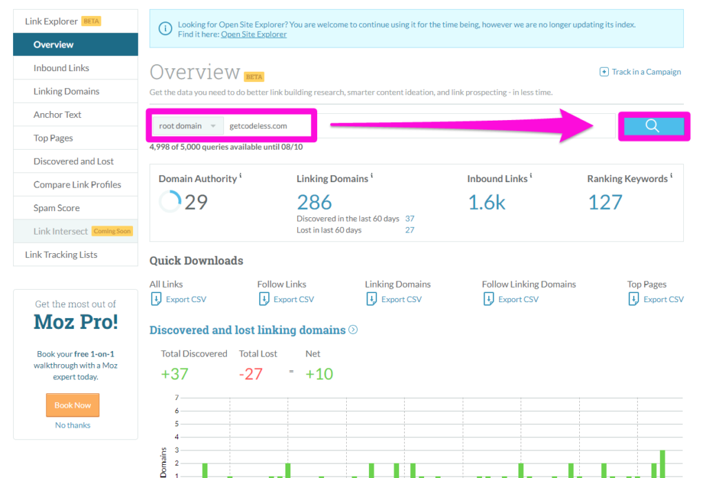Screen dimensions: 706x478
Task: Click the Domain Authority score 29
Action: [196, 202]
